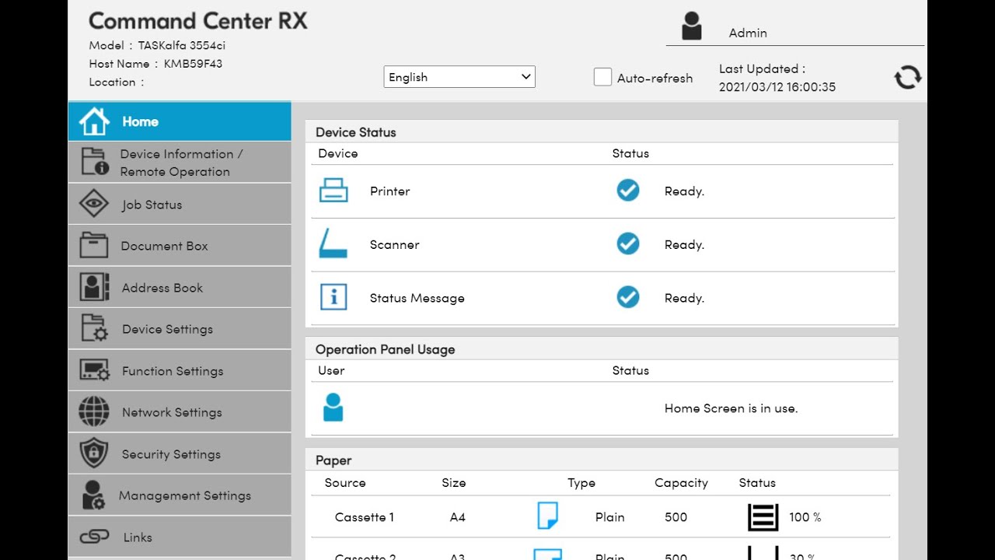Image resolution: width=995 pixels, height=560 pixels.
Task: Click the Document Box folder icon
Action: pyautogui.click(x=94, y=245)
